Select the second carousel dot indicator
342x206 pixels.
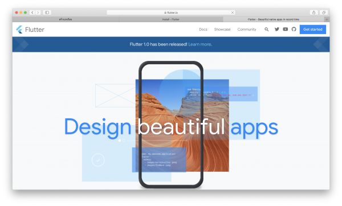click(x=124, y=141)
